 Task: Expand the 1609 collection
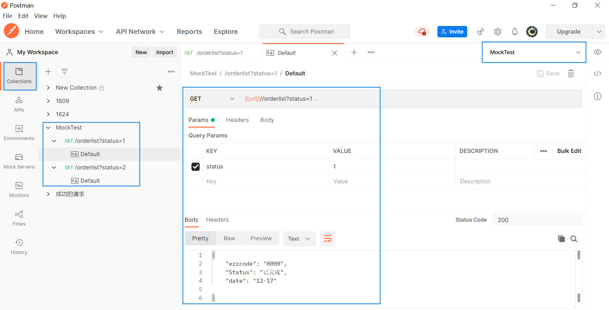click(x=48, y=101)
